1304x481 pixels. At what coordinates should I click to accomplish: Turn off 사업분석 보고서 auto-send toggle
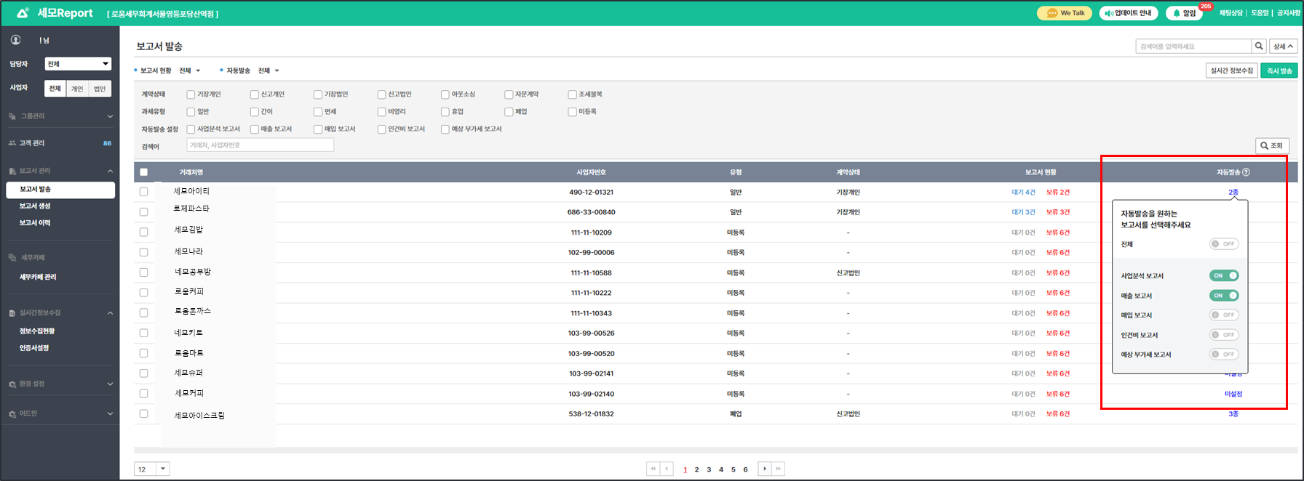click(x=1223, y=275)
